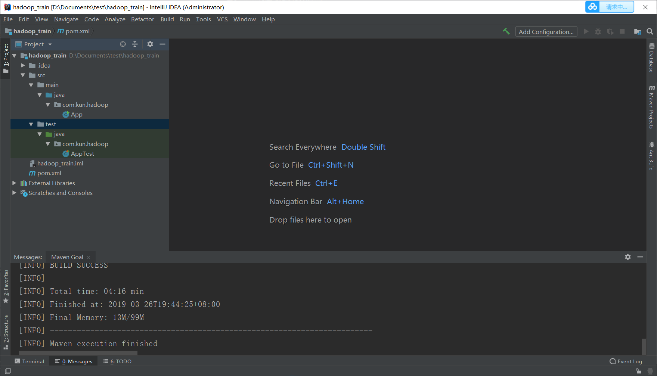Expand the .idea folder
Screen dimensions: 657x376
(23, 65)
